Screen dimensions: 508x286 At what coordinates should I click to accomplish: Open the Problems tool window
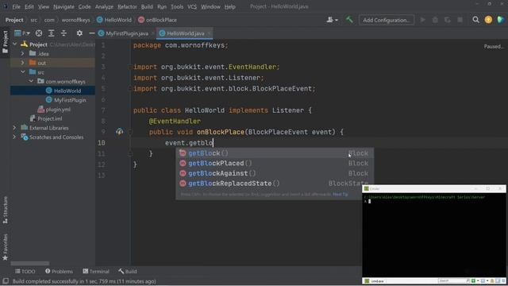click(59, 272)
